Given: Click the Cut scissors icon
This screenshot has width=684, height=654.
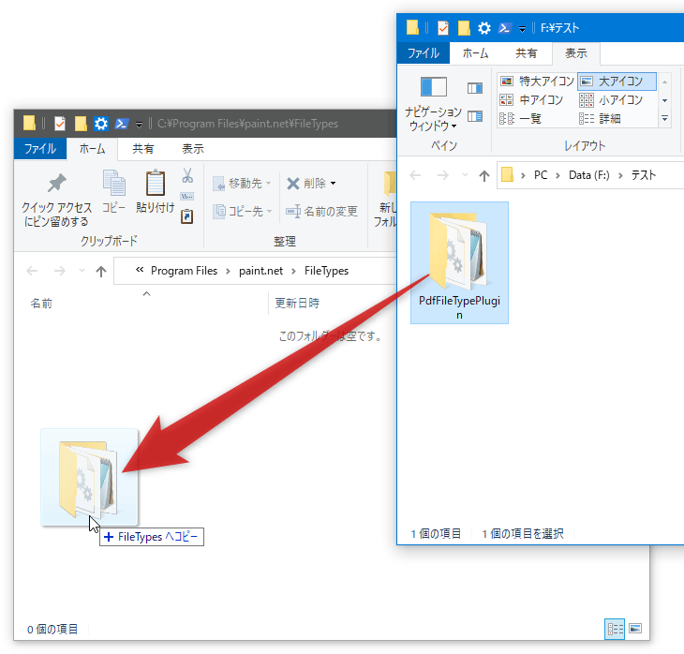Looking at the screenshot, I should tap(187, 175).
